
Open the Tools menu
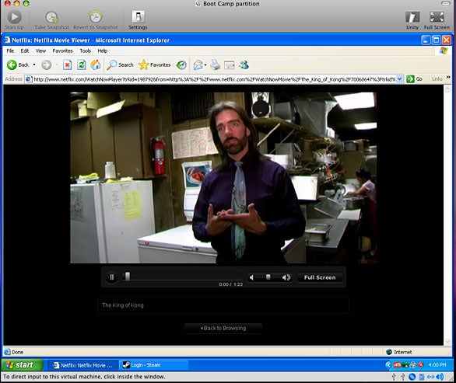point(86,50)
